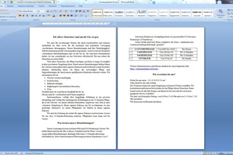Click the 24 STUNDENPFLEGE table cell

[x=144, y=49]
